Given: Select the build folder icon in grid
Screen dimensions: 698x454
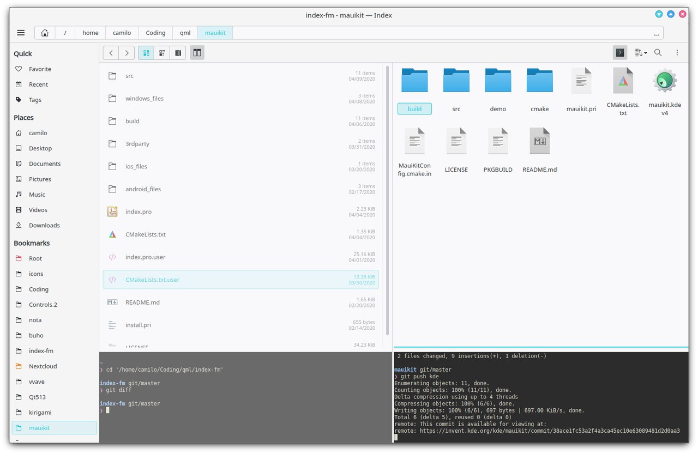Looking at the screenshot, I should (x=414, y=81).
